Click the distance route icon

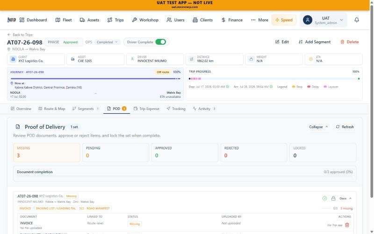pyautogui.click(x=192, y=59)
